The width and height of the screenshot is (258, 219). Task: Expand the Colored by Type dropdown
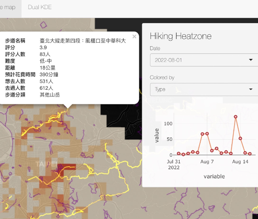pyautogui.click(x=204, y=89)
